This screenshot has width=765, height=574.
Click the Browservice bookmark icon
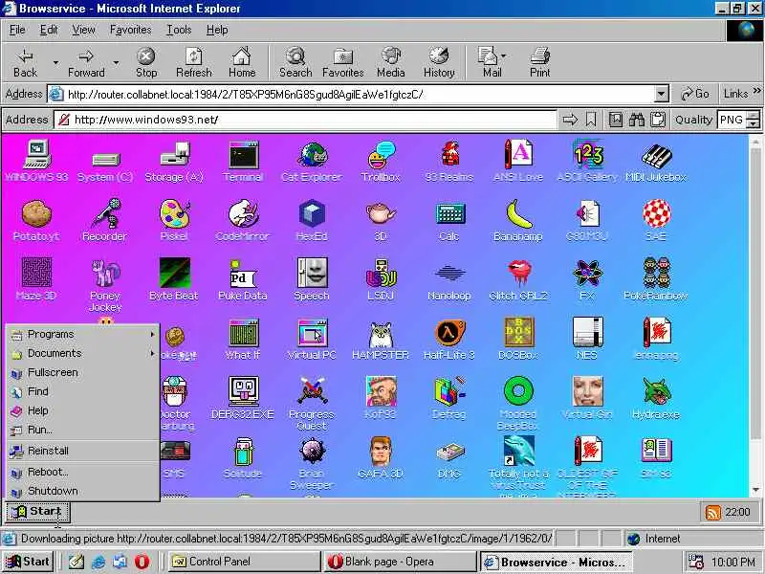[x=591, y=120]
